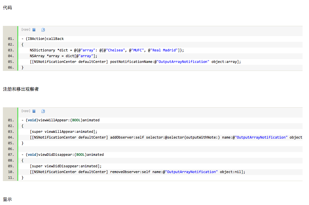Click the addObserver:self code line
This screenshot has width=309, height=205.
166,137
